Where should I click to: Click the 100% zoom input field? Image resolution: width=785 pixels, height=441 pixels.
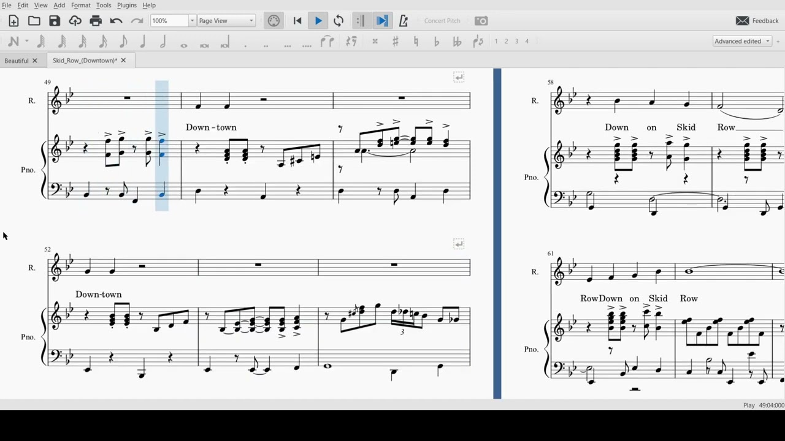click(x=169, y=21)
